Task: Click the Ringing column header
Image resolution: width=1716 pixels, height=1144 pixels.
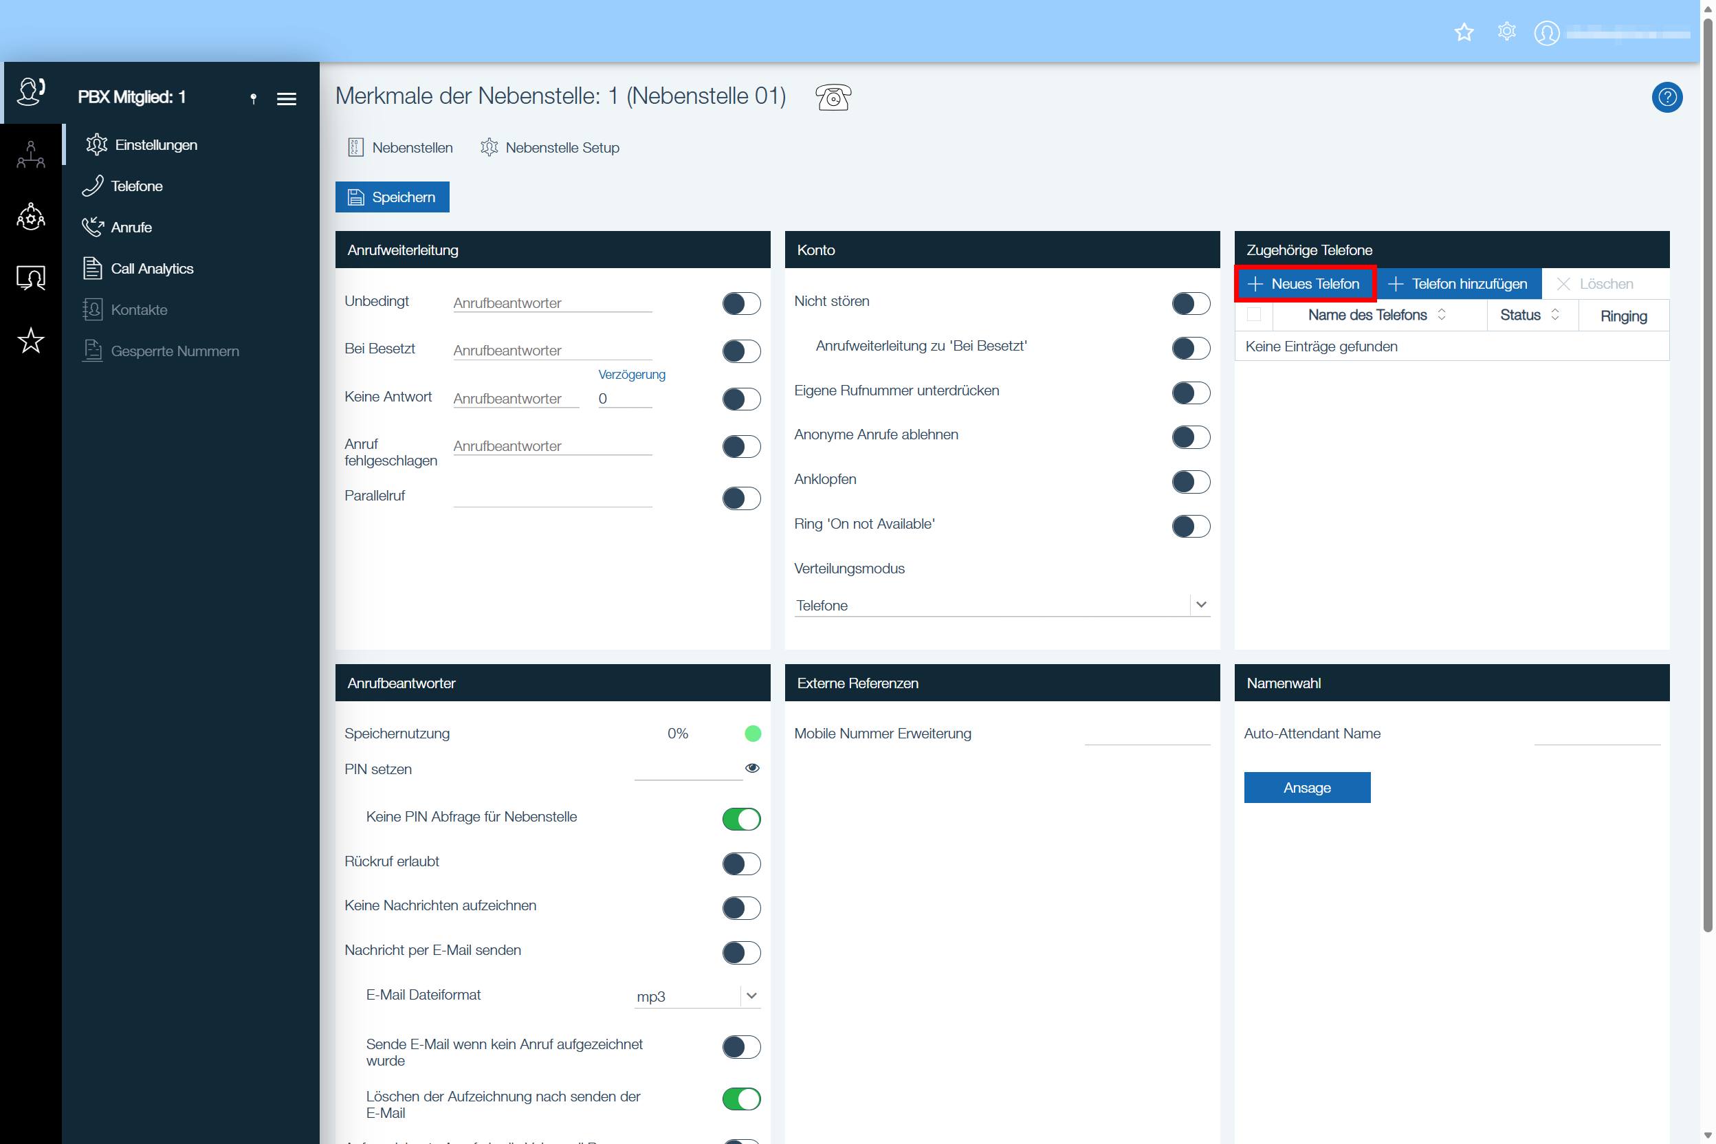Action: 1623,316
